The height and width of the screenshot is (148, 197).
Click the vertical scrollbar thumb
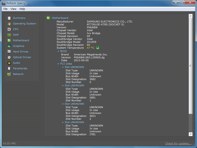point(191,66)
